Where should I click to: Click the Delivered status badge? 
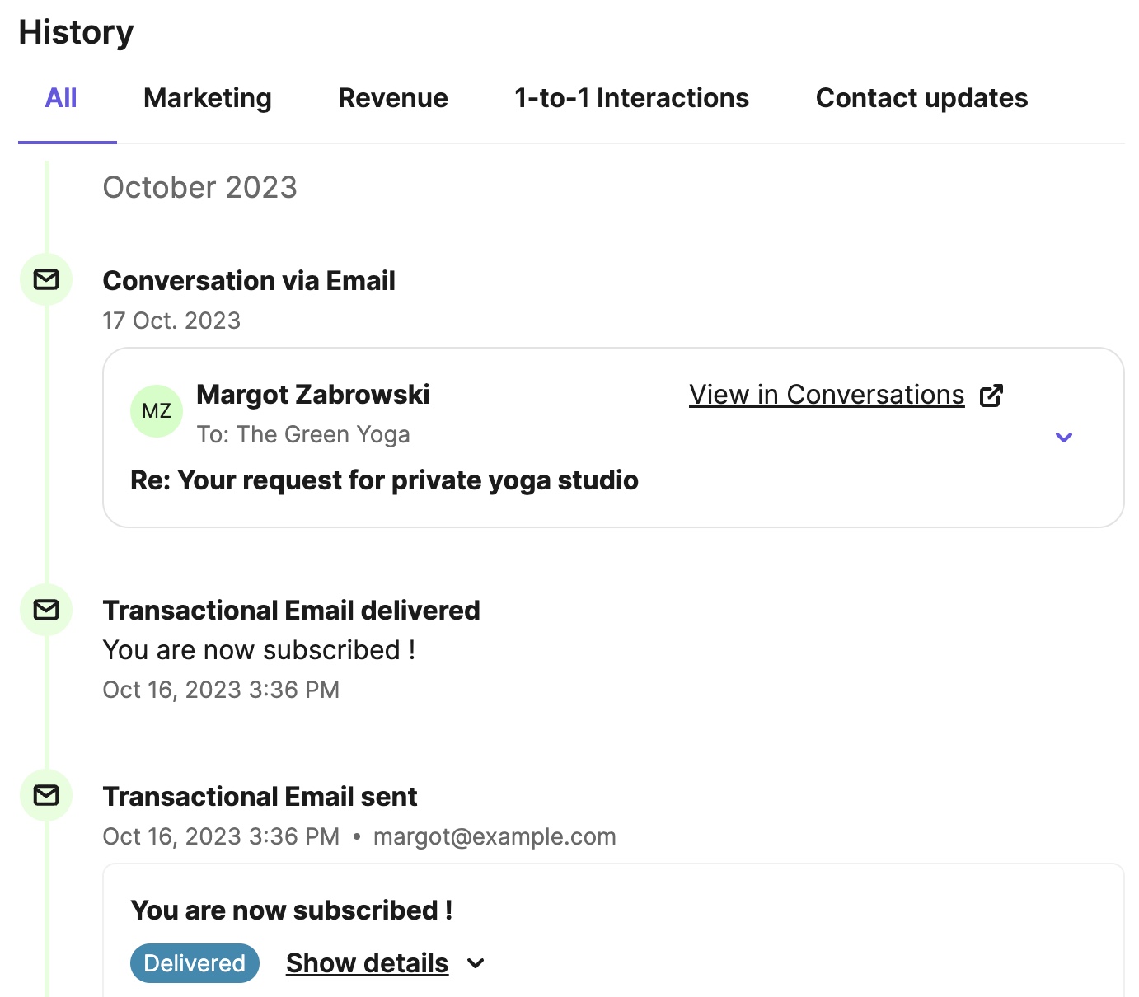195,963
